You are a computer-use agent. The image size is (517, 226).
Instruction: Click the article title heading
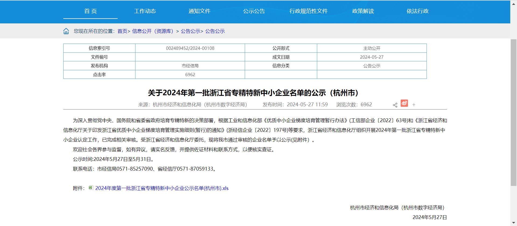coord(253,93)
